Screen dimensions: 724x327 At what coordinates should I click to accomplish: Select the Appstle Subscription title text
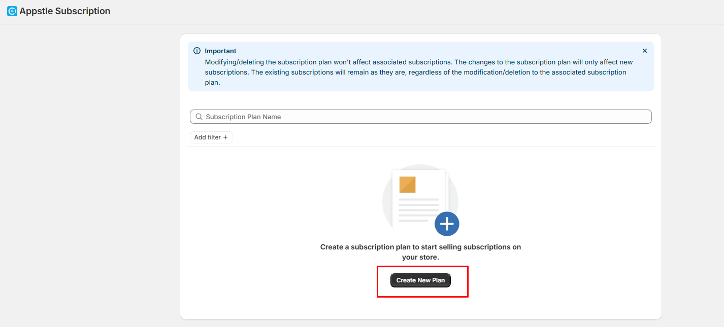coord(64,11)
